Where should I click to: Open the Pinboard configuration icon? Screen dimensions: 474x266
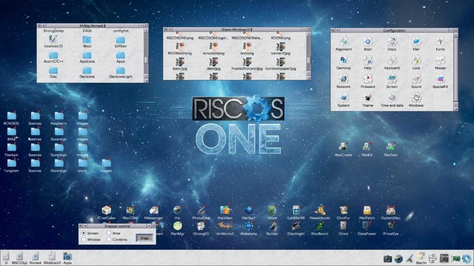[368, 81]
